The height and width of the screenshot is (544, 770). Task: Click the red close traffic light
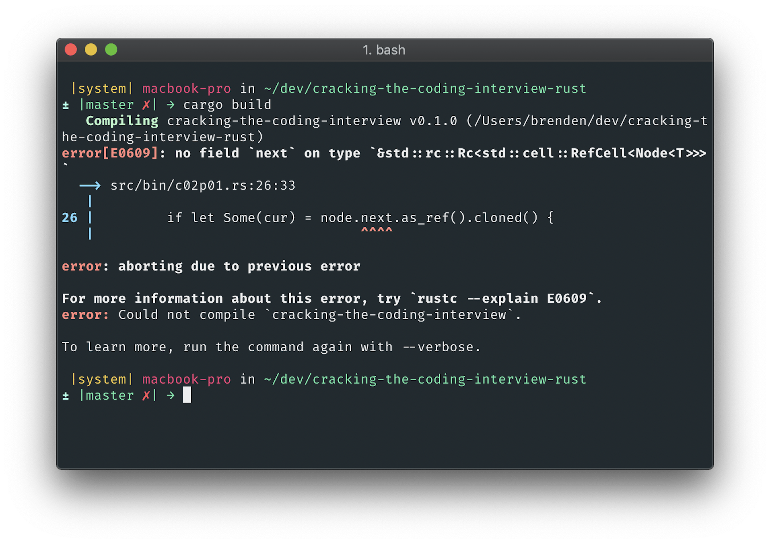coord(71,49)
